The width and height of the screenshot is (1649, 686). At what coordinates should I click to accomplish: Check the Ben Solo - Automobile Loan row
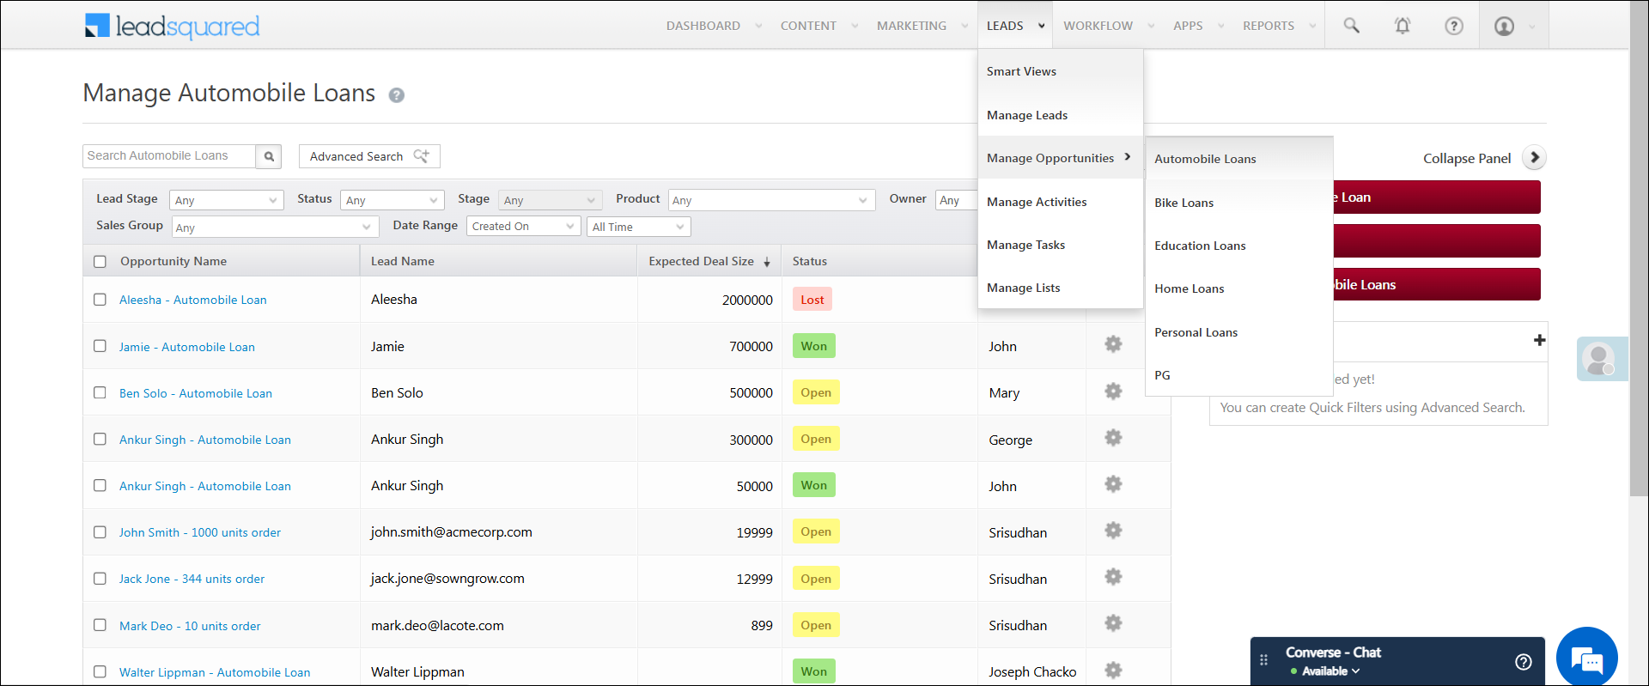coord(100,392)
